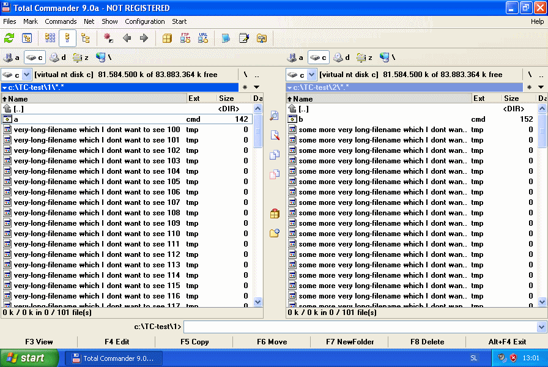This screenshot has width=548, height=367.
Task: Click the Windows start button
Action: click(x=29, y=358)
